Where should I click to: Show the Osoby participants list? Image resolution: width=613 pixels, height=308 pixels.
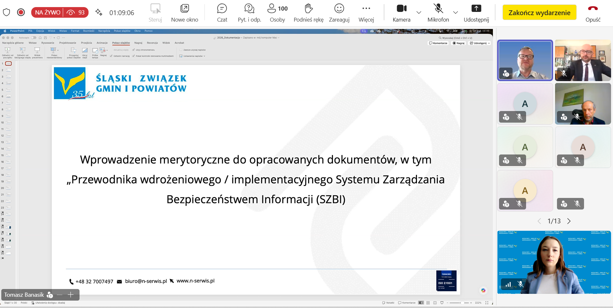[277, 13]
